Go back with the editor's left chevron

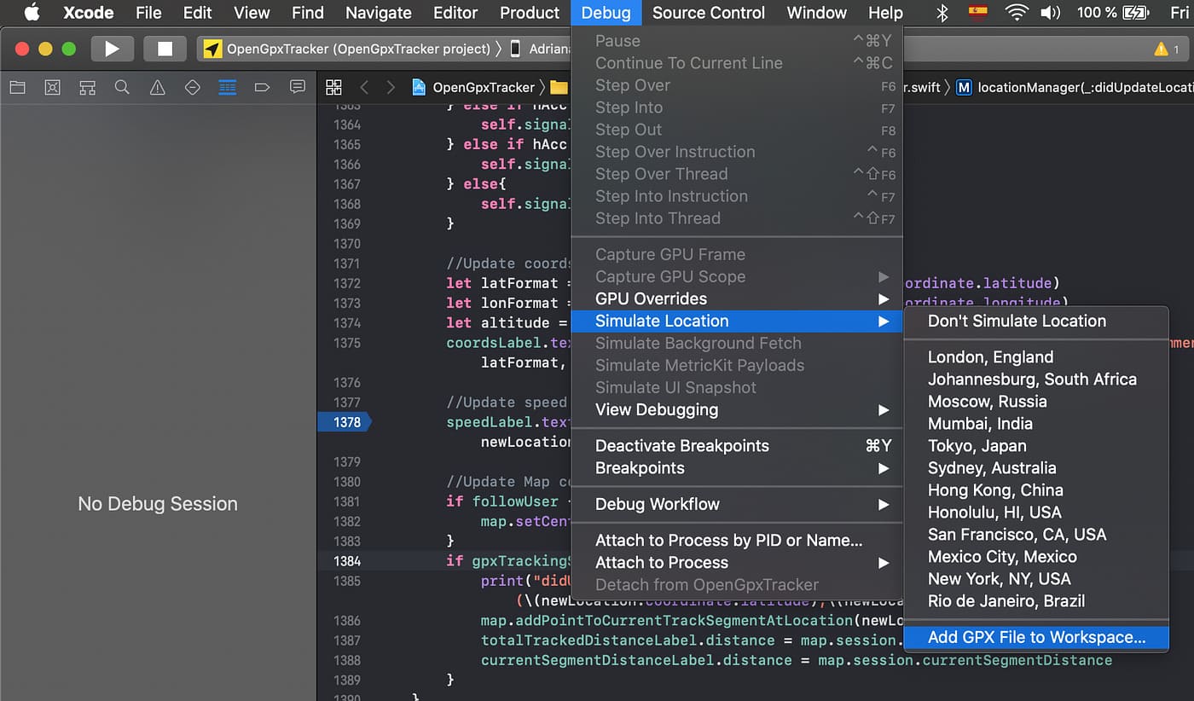[364, 87]
